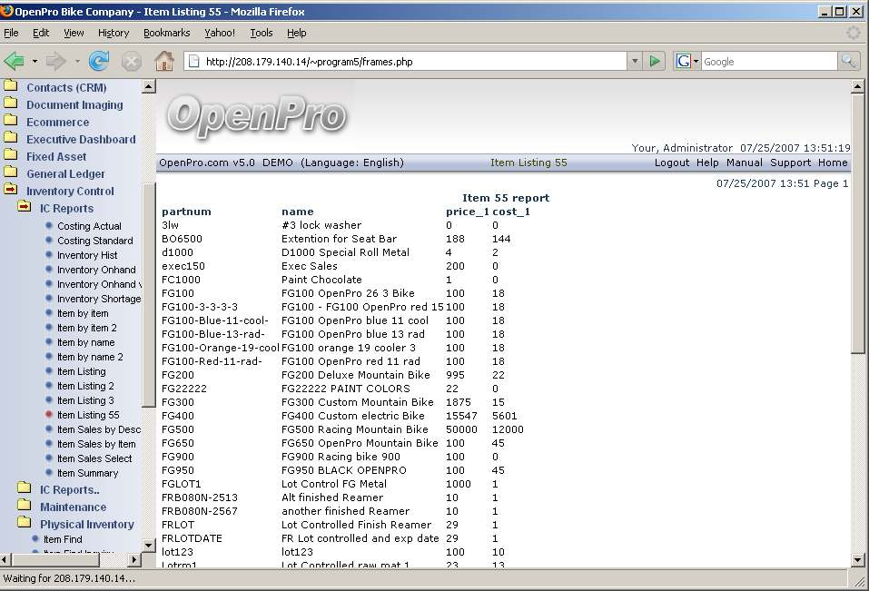Image resolution: width=869 pixels, height=591 pixels.
Task: Click the Back arrow navigation icon
Action: click(15, 61)
